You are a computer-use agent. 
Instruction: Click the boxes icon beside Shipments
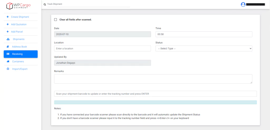coord(8,39)
